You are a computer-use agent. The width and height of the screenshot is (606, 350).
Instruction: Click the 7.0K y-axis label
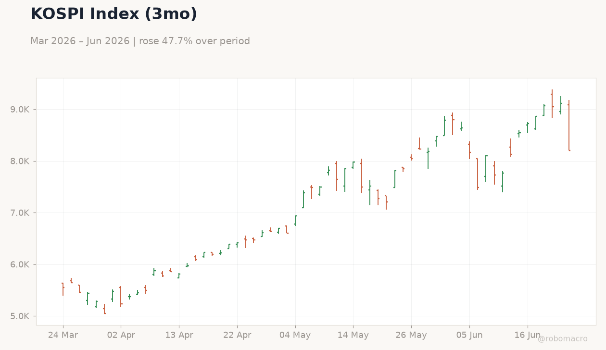coord(20,213)
